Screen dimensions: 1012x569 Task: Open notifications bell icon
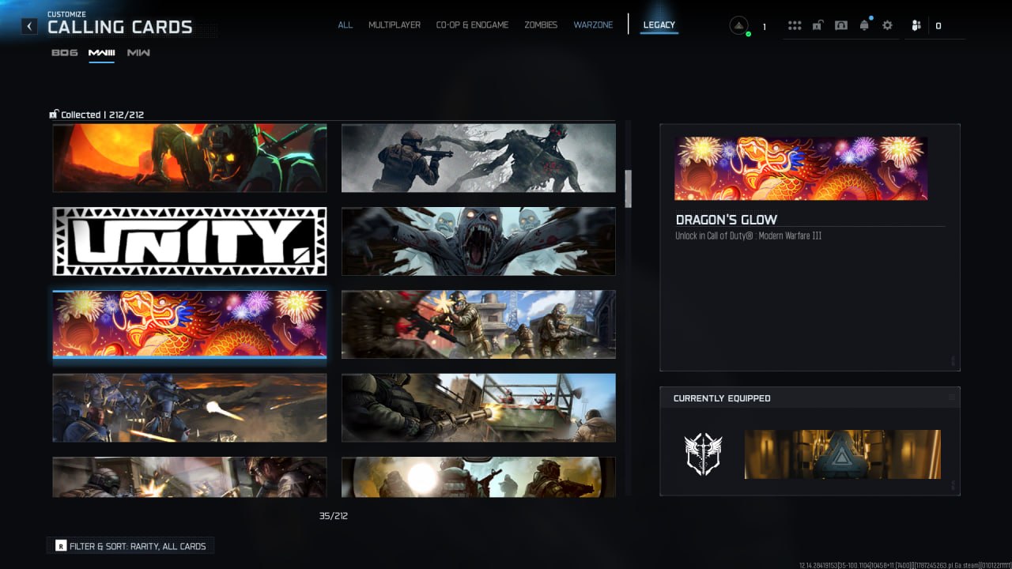(x=864, y=25)
